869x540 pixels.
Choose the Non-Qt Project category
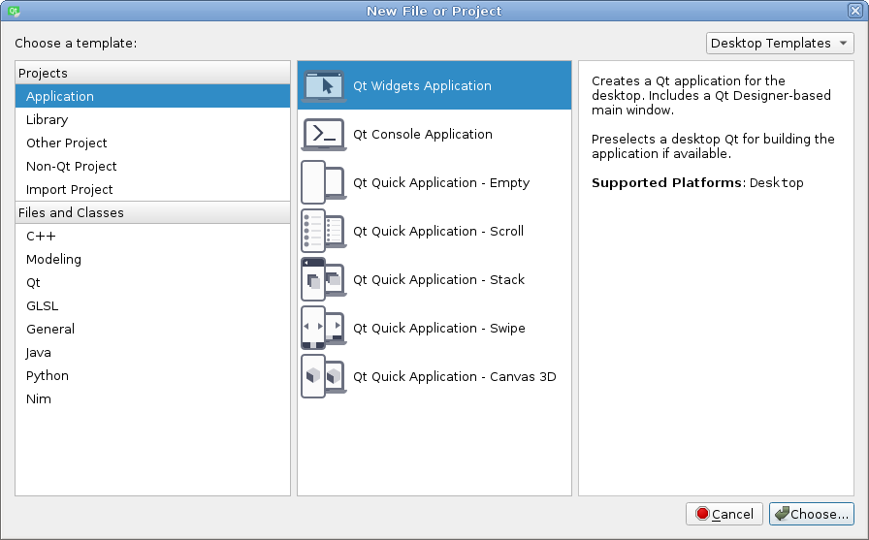(71, 167)
